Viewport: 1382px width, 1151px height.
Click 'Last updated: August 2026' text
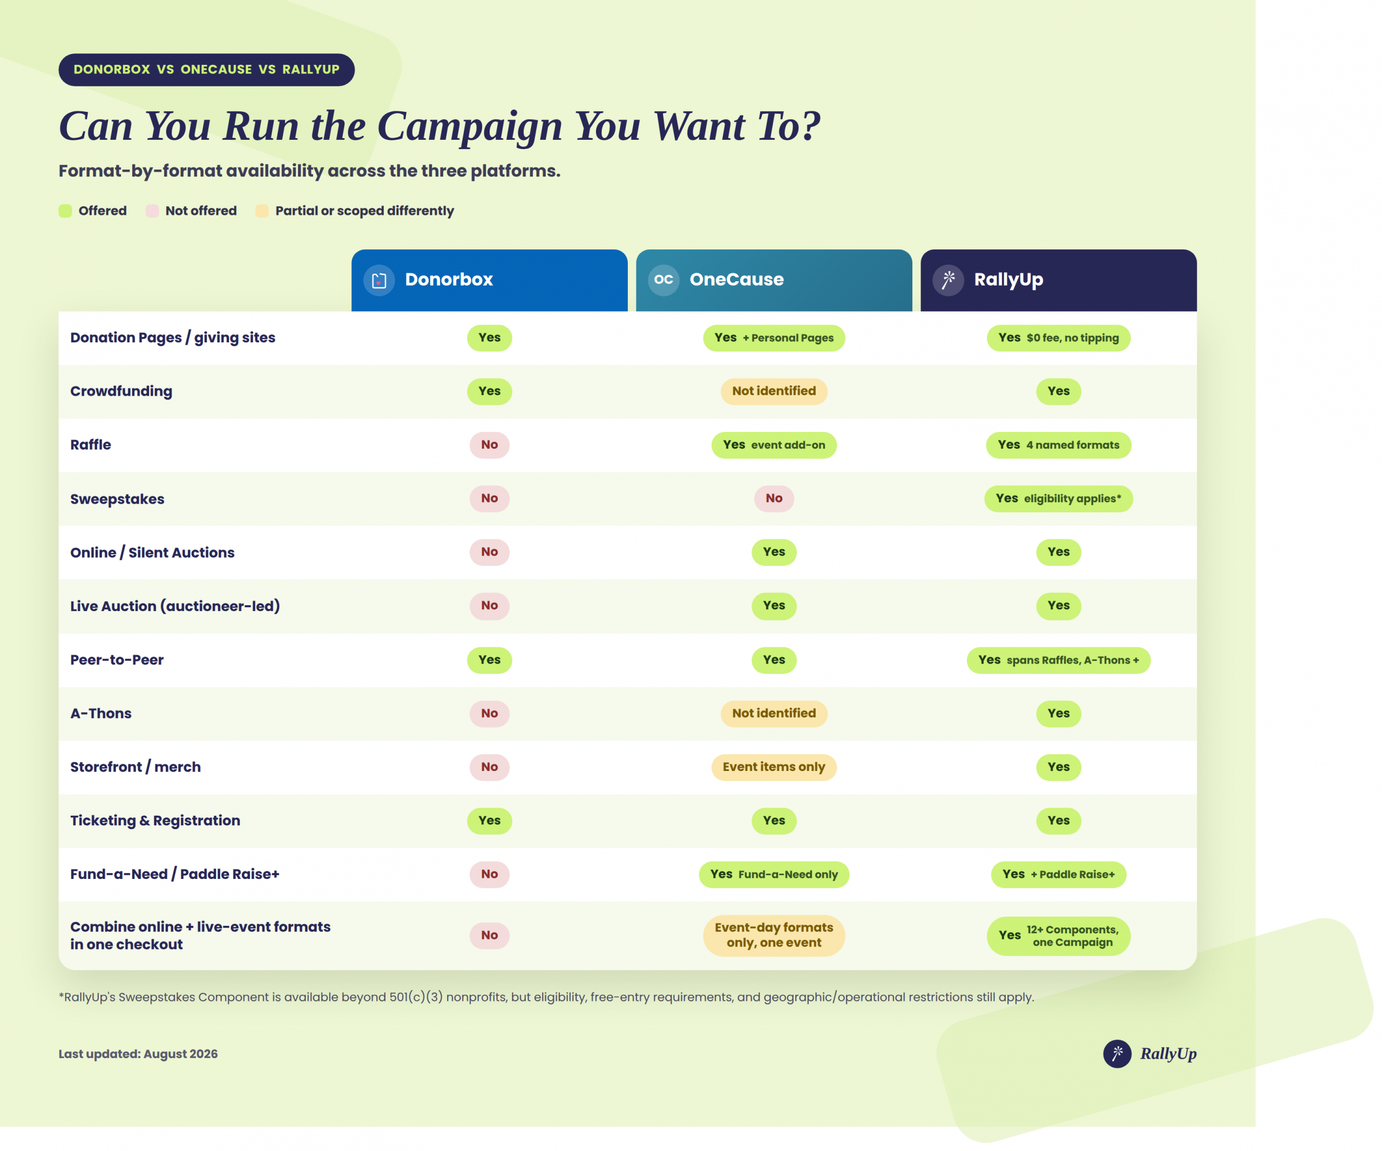tap(138, 1054)
